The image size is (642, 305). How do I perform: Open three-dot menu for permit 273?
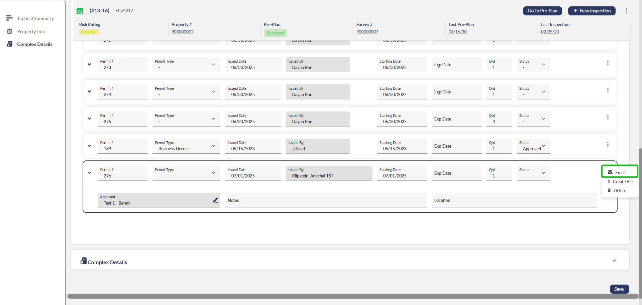608,63
